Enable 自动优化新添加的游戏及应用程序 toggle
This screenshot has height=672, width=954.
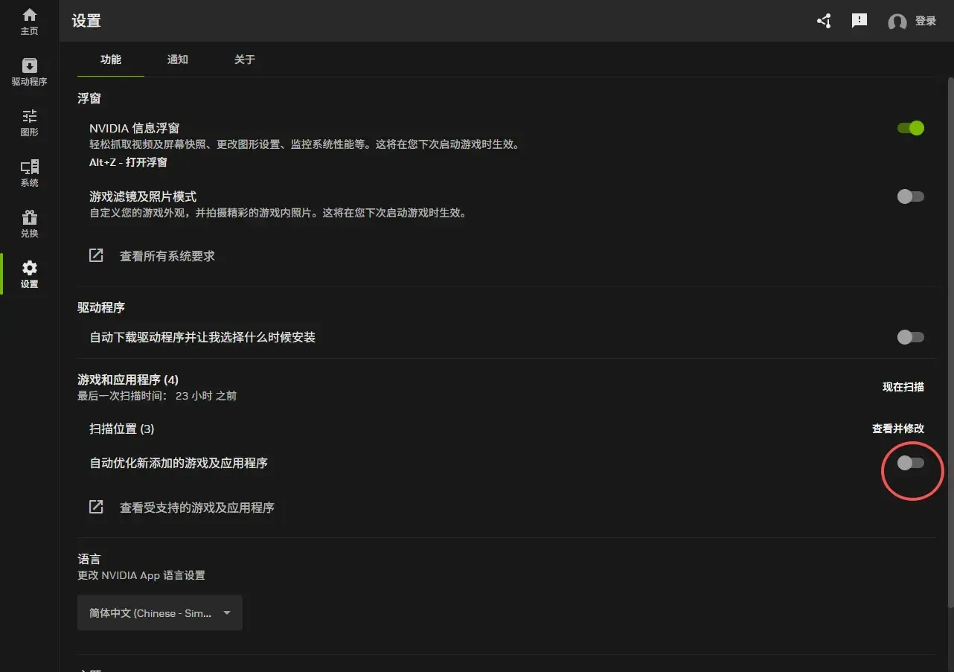[911, 463]
